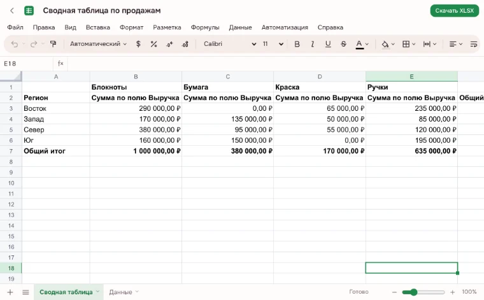Zoom out with the minus icon
Viewport: 484px width, 300px height.
click(394, 292)
